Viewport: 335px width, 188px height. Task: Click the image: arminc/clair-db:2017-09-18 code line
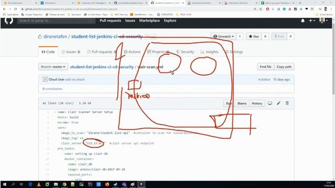click(x=96, y=169)
